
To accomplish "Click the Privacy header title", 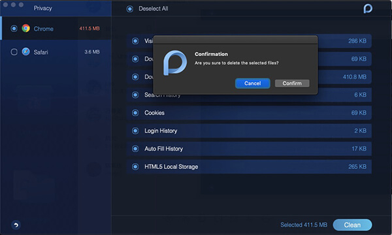I will [42, 8].
